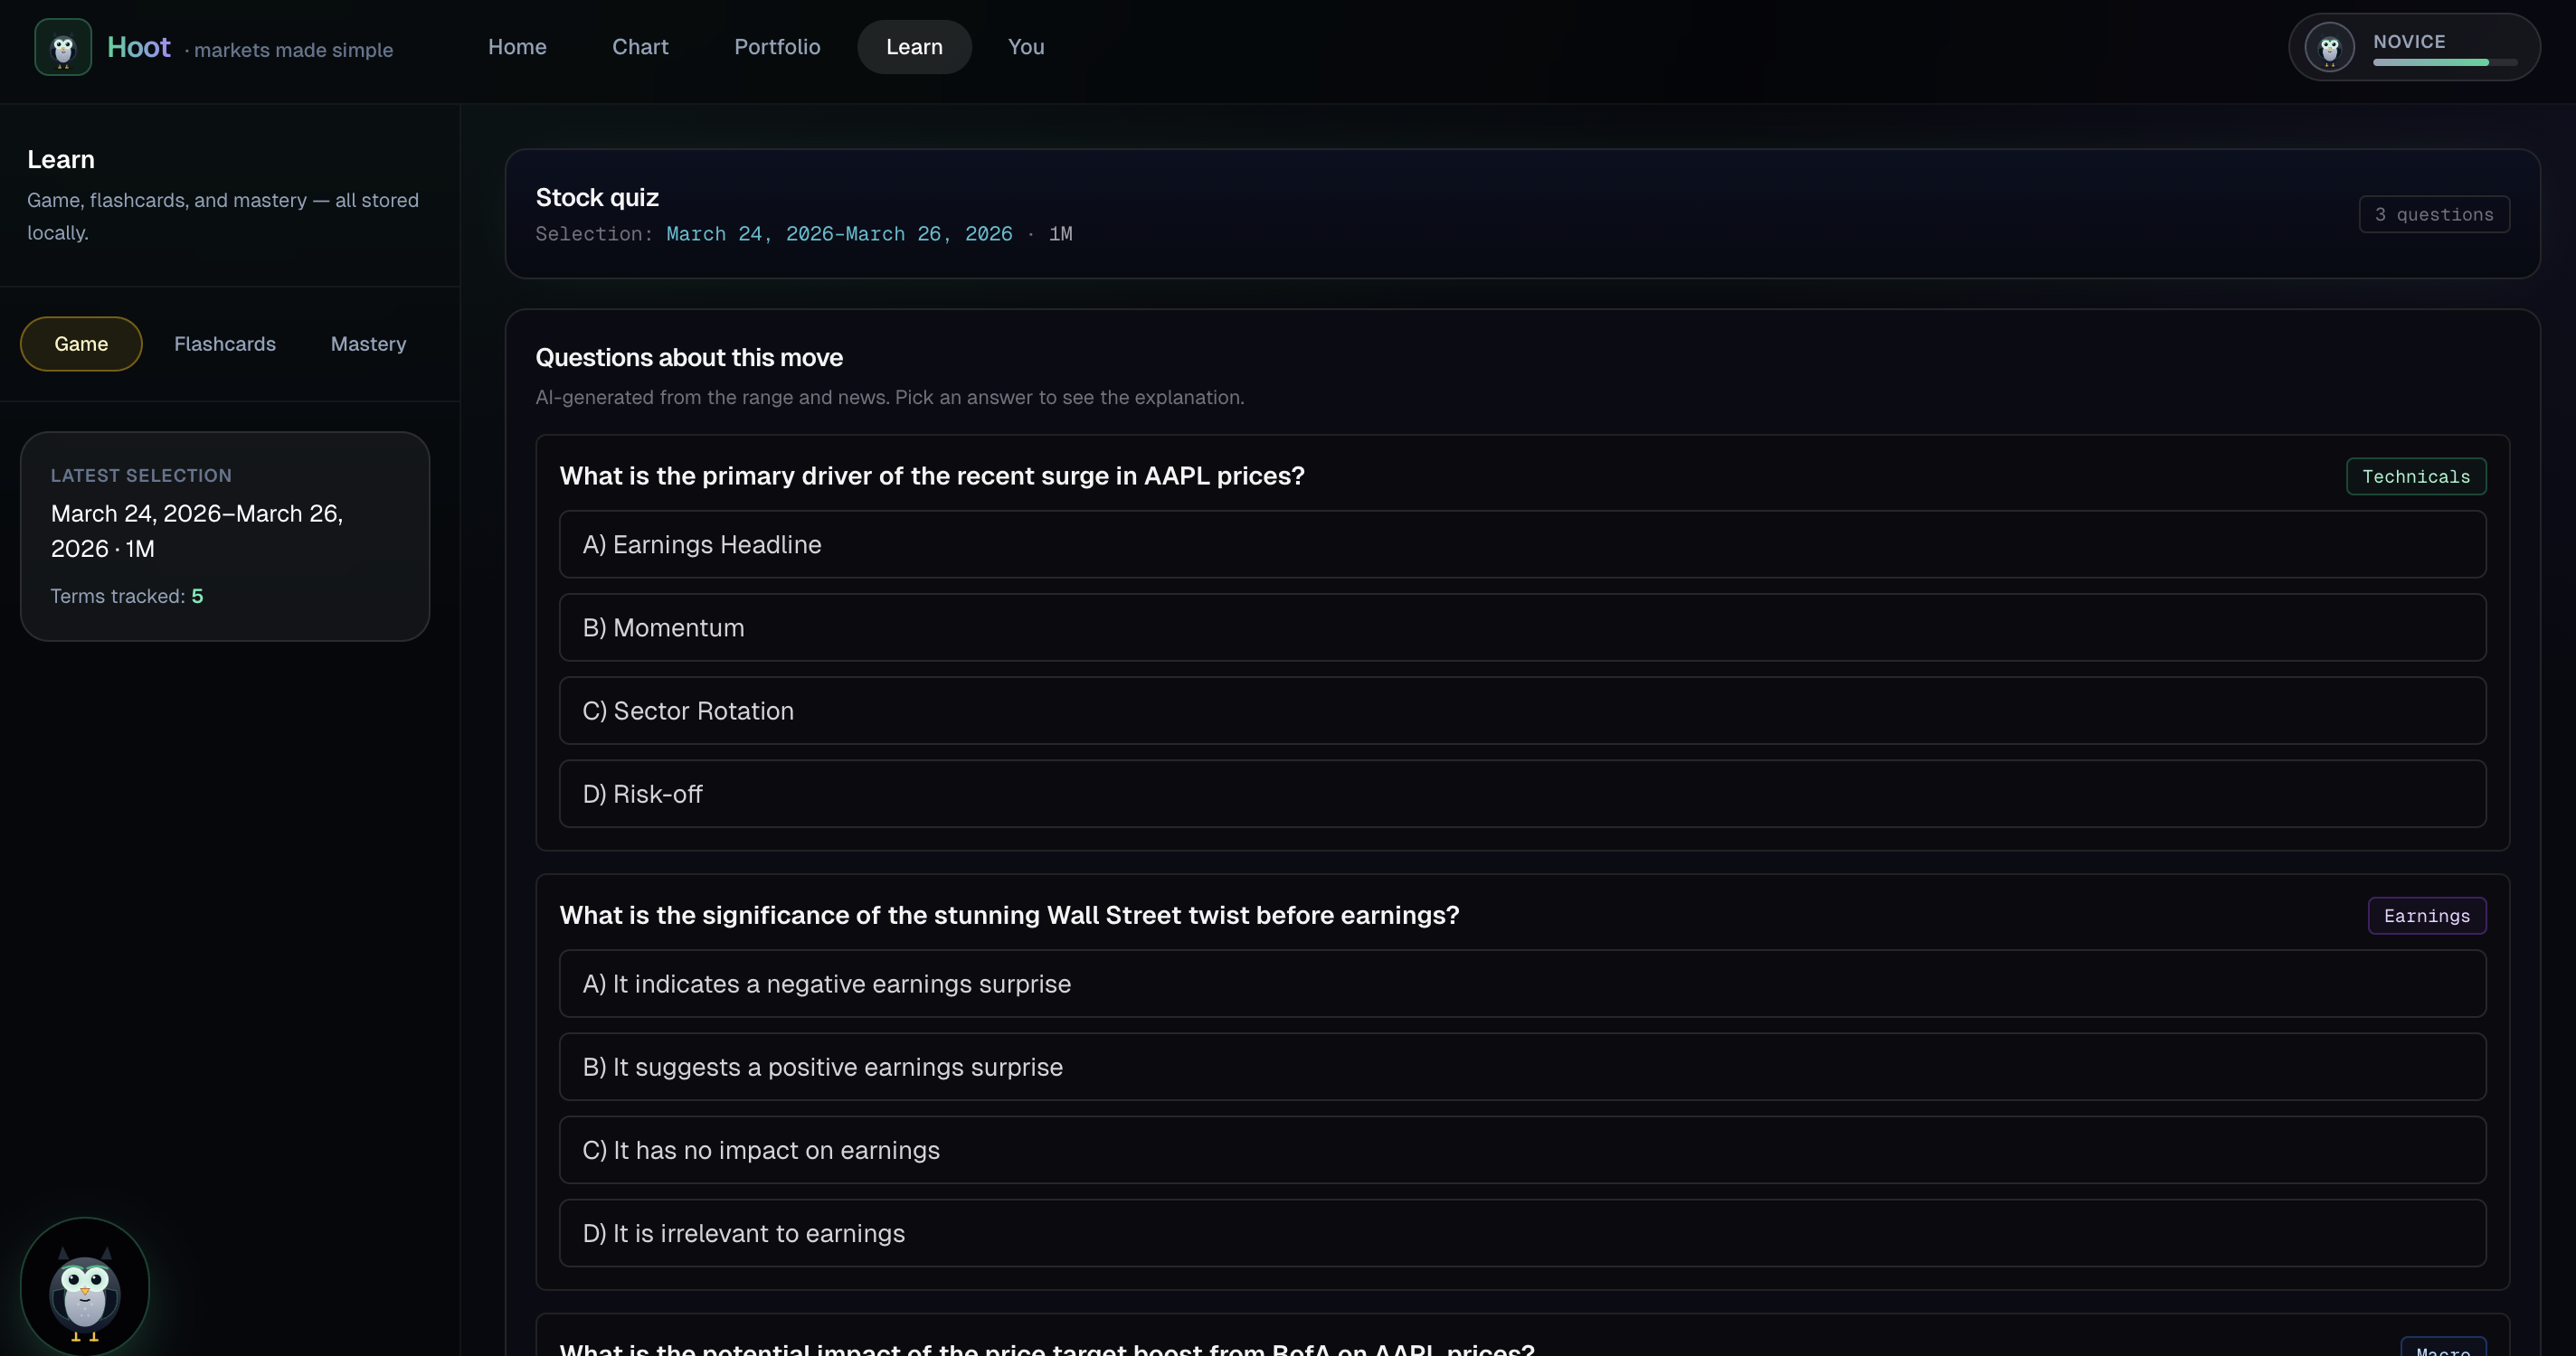Screen dimensions: 2576x1356
Task: Click the Novice owl avatar icon
Action: (2329, 47)
